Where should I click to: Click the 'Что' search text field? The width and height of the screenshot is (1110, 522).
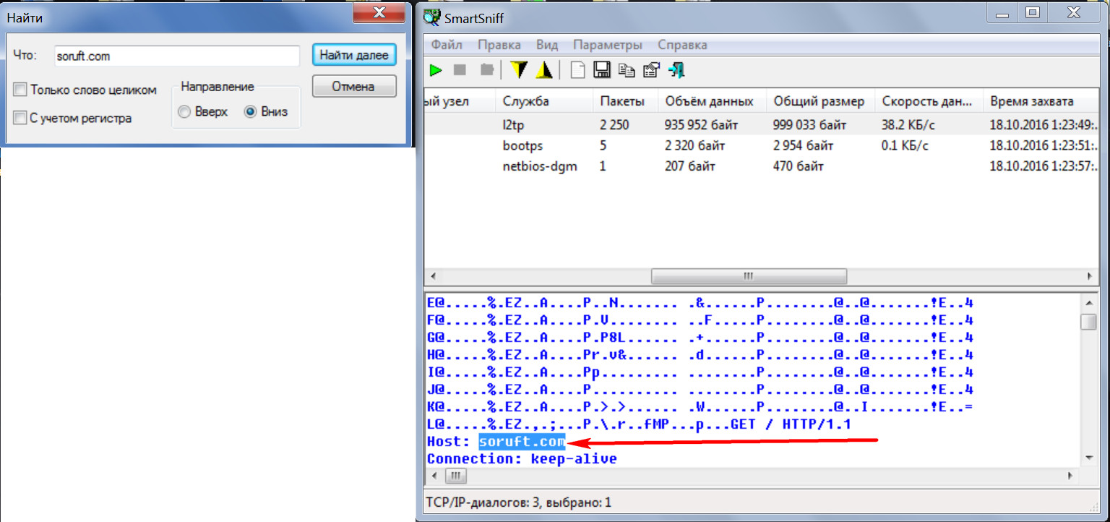pyautogui.click(x=176, y=56)
